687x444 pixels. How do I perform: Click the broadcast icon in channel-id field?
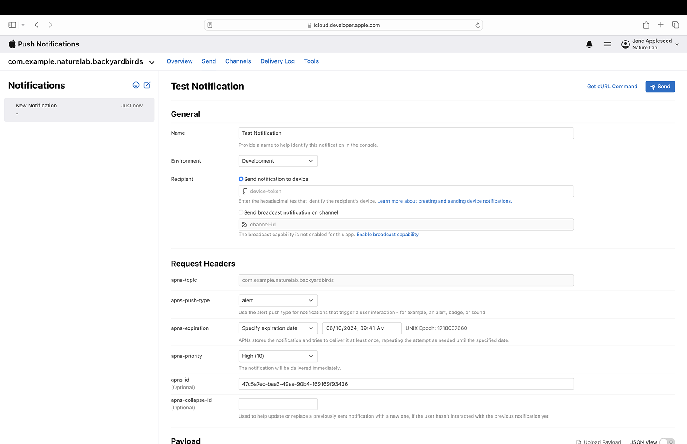[x=244, y=224]
